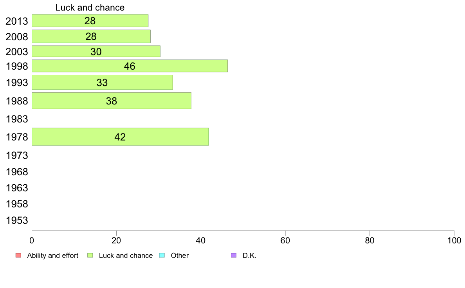Click the 1968 year axis label
The height and width of the screenshot is (288, 465).
(17, 172)
